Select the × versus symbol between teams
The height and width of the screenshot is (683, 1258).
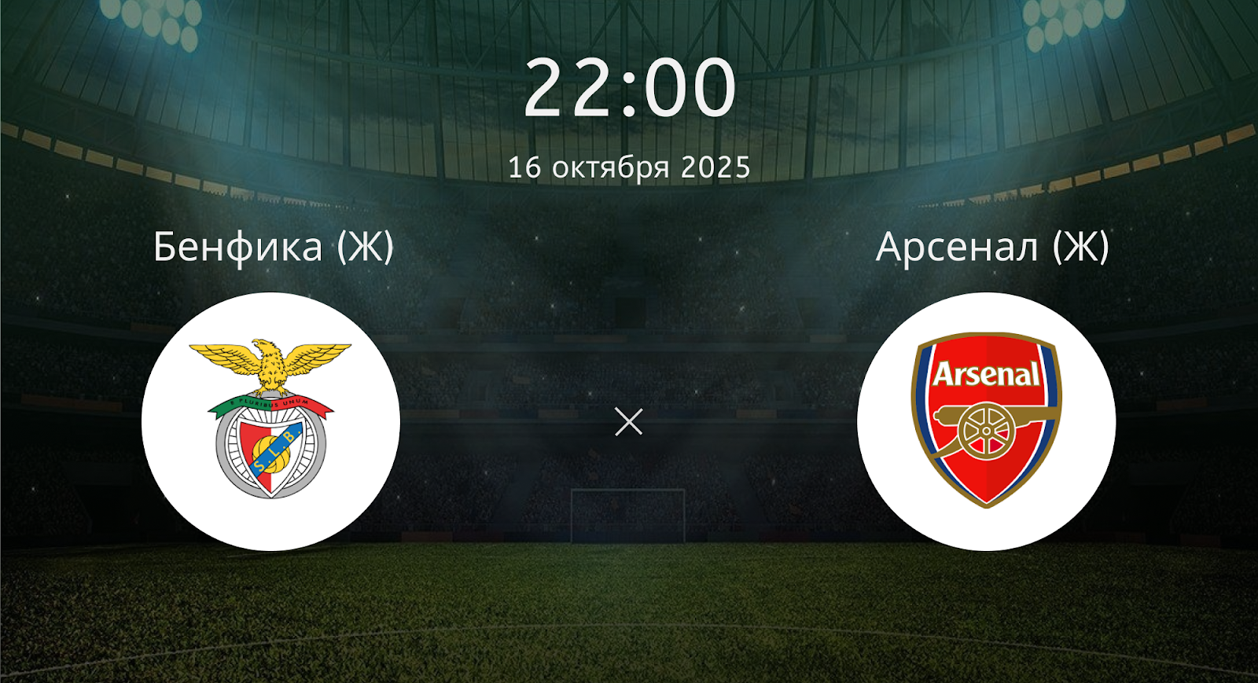click(x=628, y=422)
